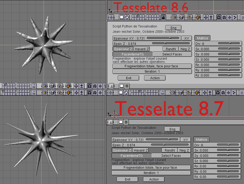Toggle the open layer lock in upper-left viewport header
This screenshot has width=244, height=184.
pyautogui.click(x=34, y=86)
